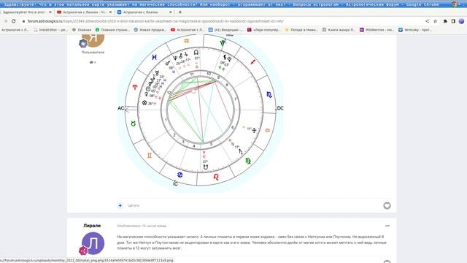
Task: Go forward in browser history
Action: pyautogui.click(x=5, y=21)
